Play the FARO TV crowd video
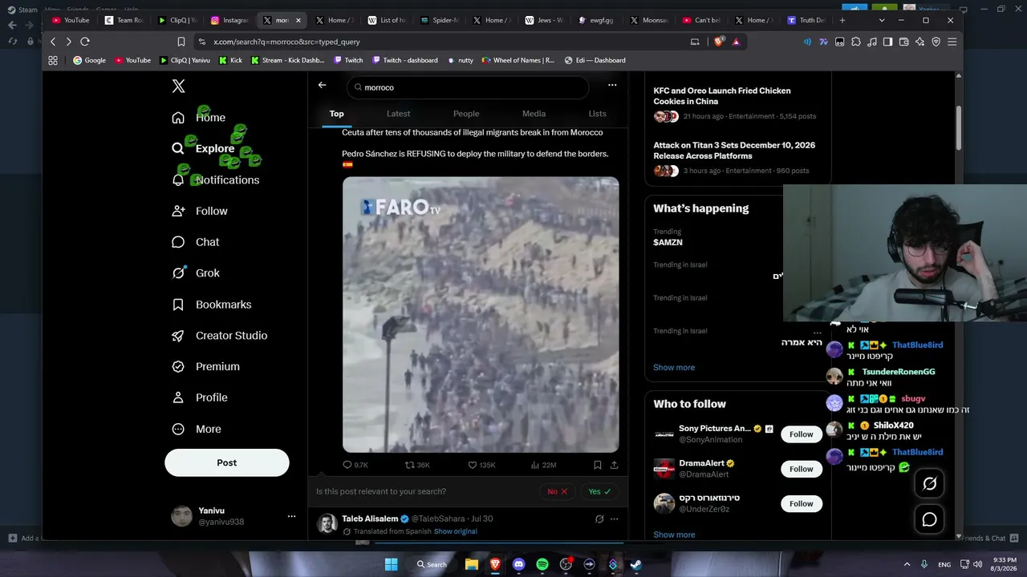1027x577 pixels. pyautogui.click(x=481, y=315)
